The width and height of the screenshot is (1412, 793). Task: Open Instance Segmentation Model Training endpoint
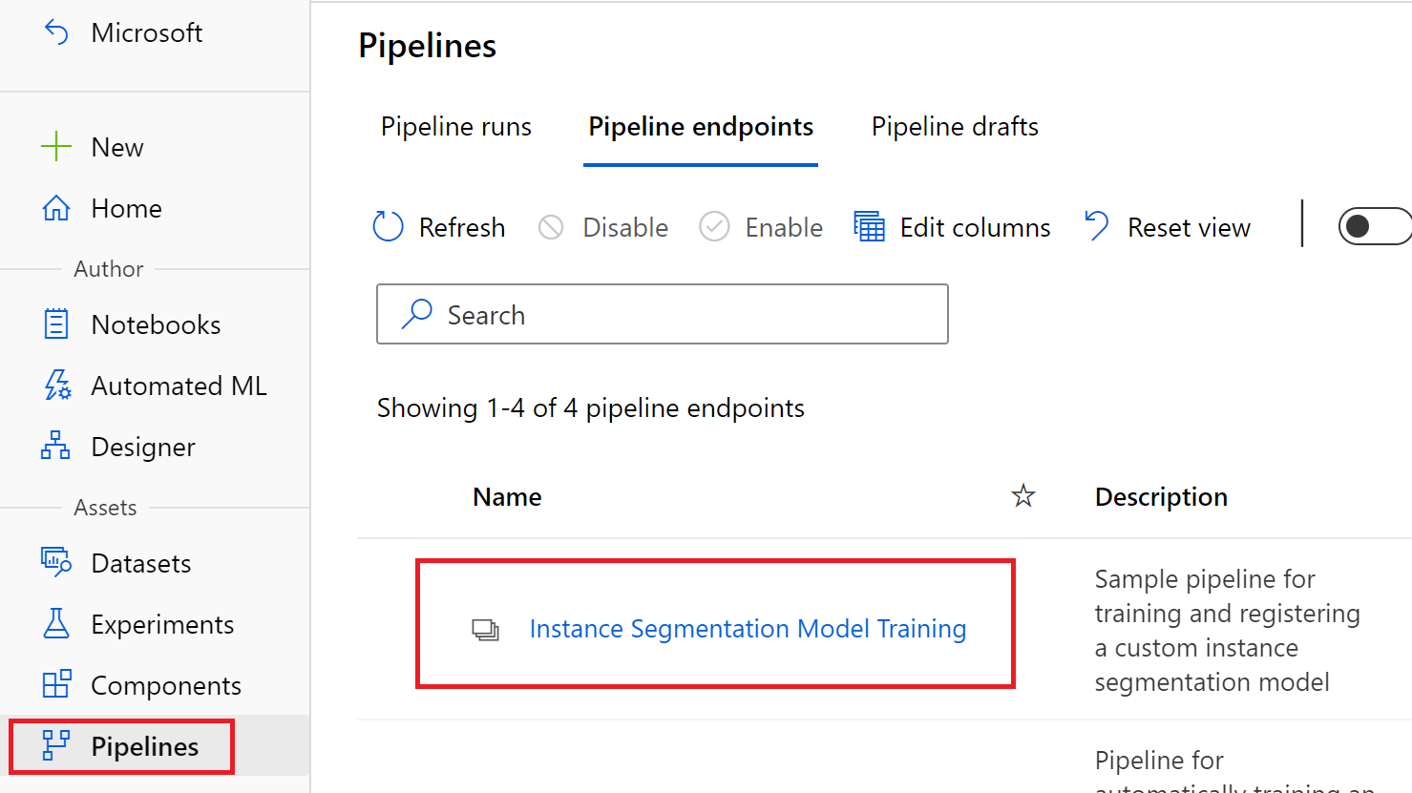click(748, 629)
